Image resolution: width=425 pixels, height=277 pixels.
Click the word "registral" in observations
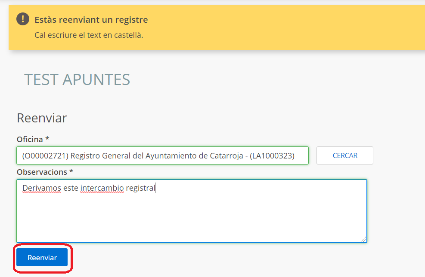140,188
